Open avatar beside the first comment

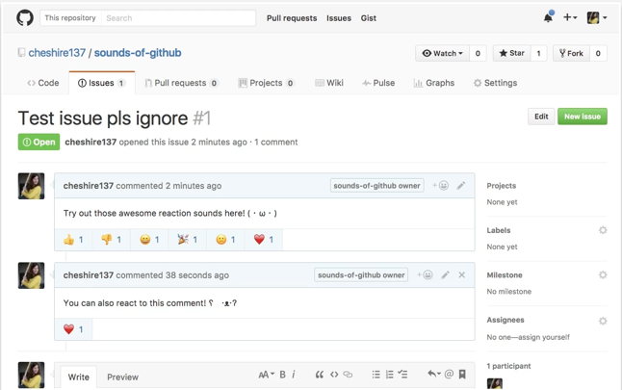coord(32,186)
